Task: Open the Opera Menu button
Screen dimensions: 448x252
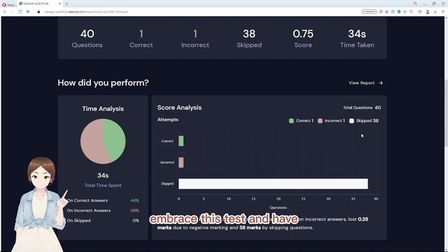Action: [x=8, y=4]
